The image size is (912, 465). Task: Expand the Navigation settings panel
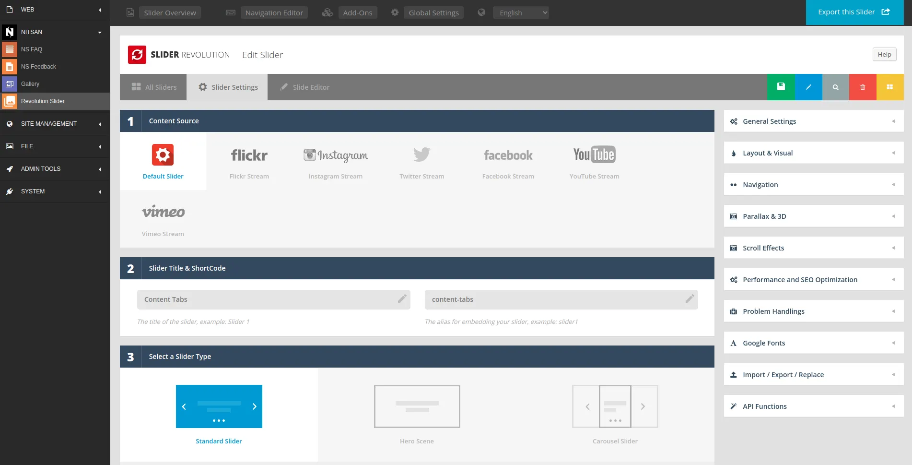point(814,185)
